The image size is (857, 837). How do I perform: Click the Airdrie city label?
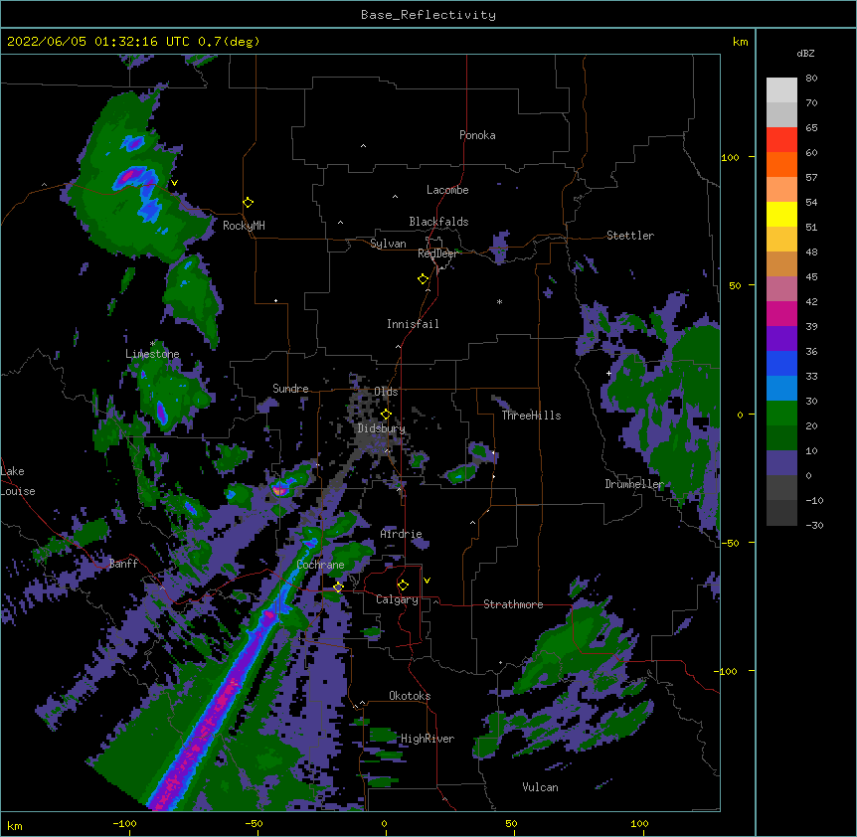pyautogui.click(x=402, y=534)
